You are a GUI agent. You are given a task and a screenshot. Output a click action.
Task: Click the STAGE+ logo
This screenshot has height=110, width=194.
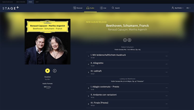click(11, 8)
